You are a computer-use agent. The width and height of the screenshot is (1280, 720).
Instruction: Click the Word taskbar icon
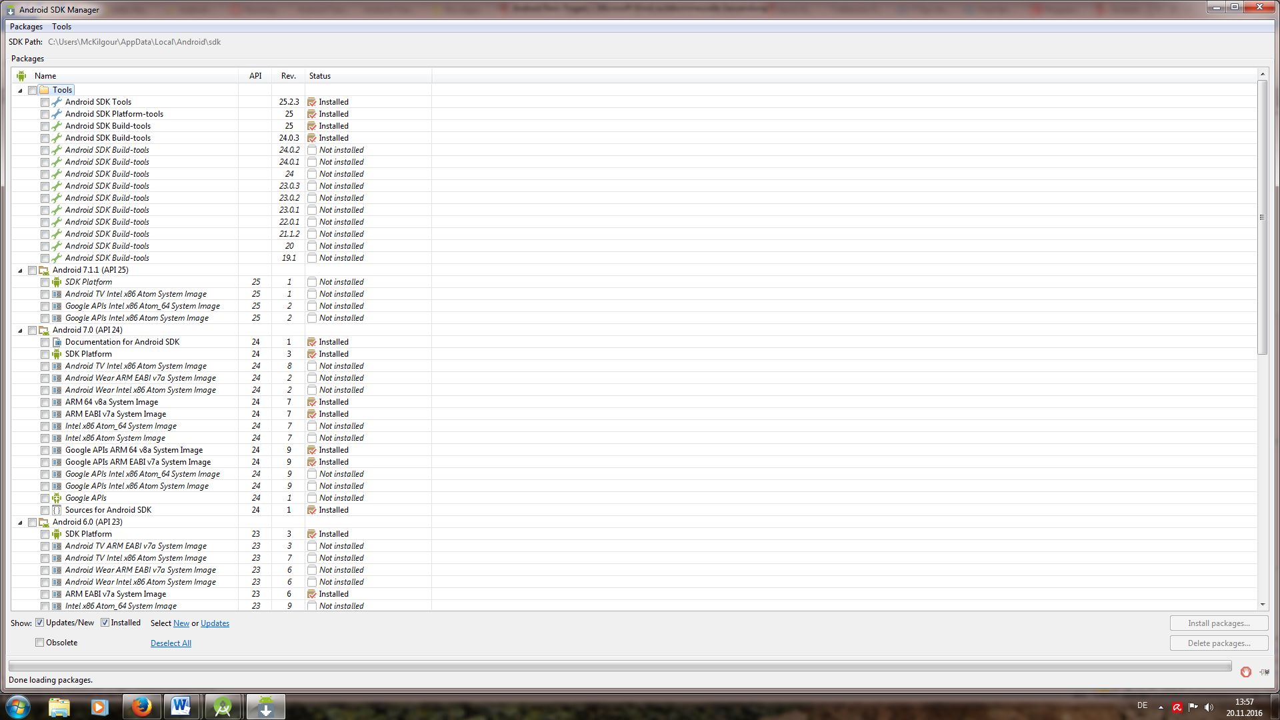181,707
